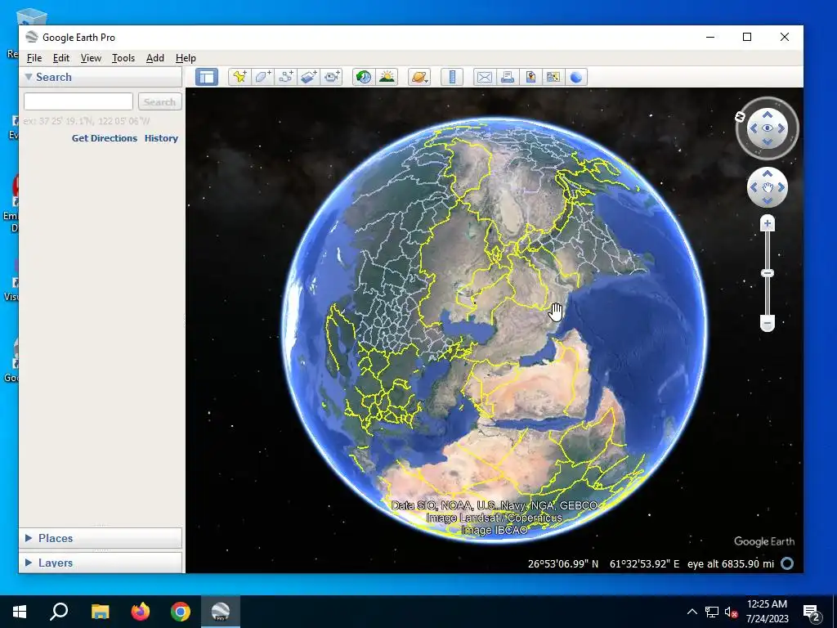837x628 pixels.
Task: Launch Firefox from the taskbar
Action: (x=141, y=612)
